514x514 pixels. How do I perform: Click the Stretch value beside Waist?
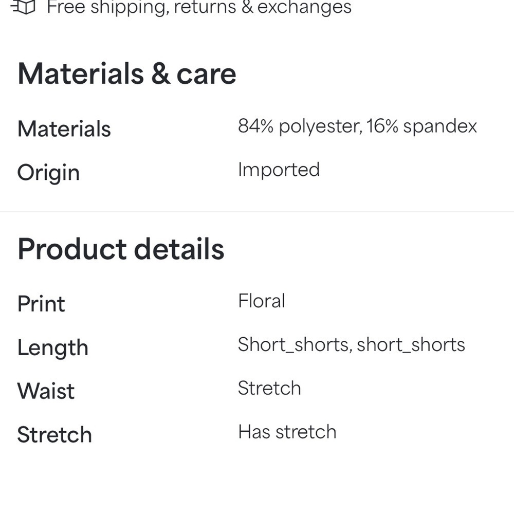coord(269,388)
